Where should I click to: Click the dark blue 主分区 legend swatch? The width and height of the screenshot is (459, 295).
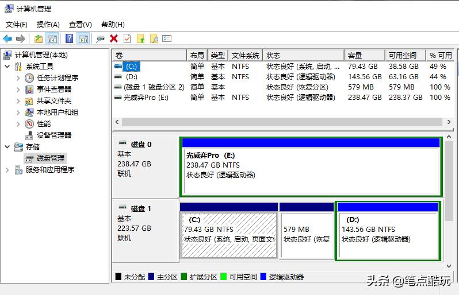click(x=151, y=277)
